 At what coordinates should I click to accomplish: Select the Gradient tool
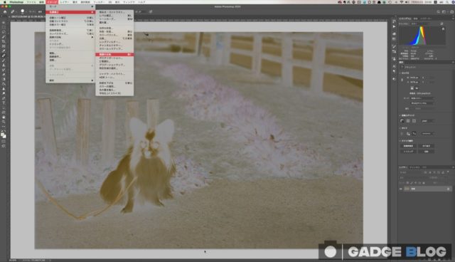click(x=4, y=79)
